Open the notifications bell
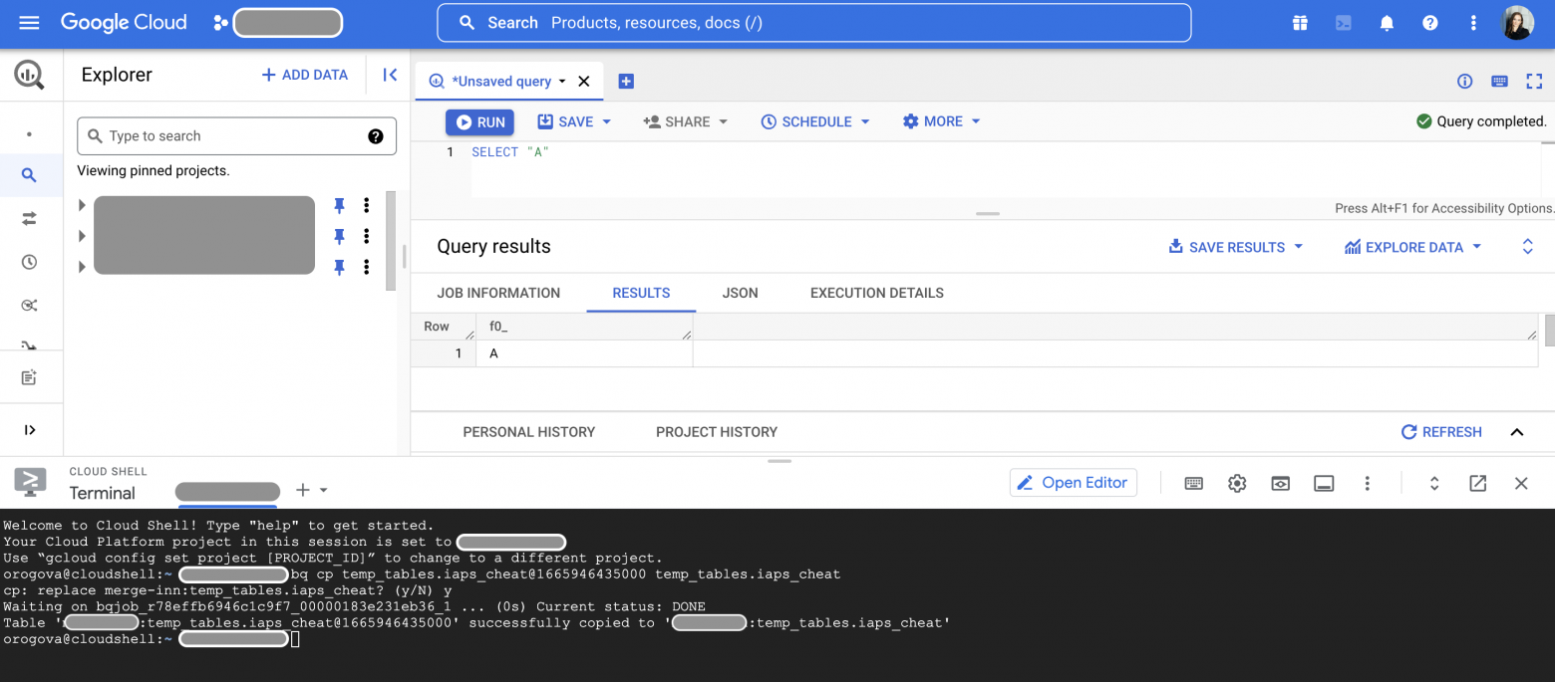The height and width of the screenshot is (682, 1555). tap(1387, 23)
